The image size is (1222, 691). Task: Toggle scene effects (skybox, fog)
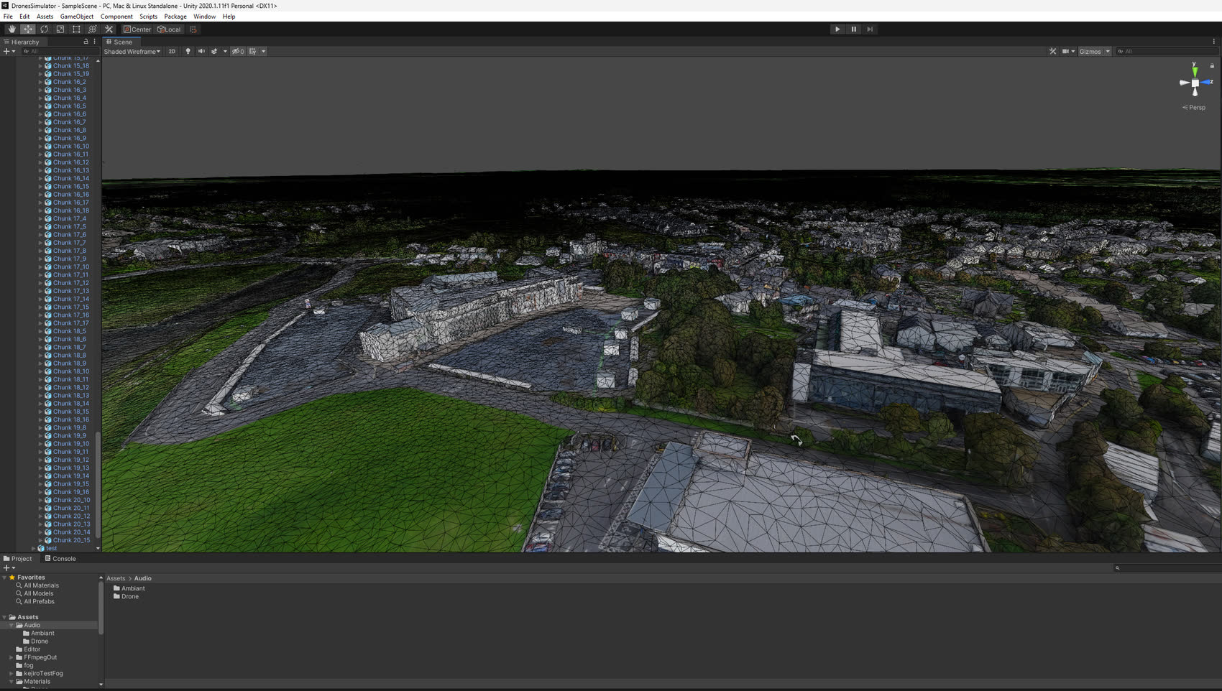click(214, 52)
